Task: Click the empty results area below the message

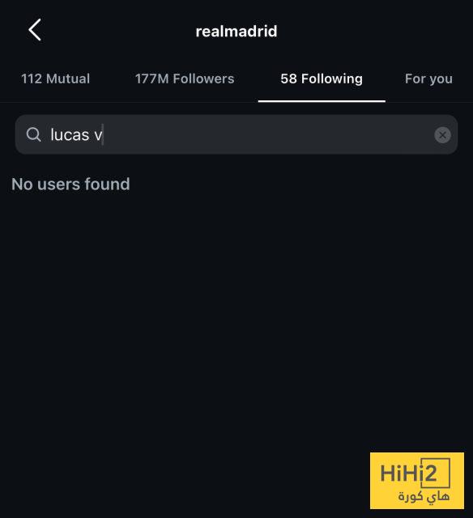Action: pyautogui.click(x=236, y=314)
